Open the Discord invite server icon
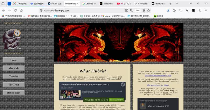Viewport: 210px width, 110px height. [x=143, y=106]
